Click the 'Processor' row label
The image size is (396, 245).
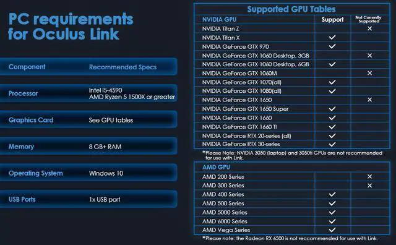tap(24, 93)
